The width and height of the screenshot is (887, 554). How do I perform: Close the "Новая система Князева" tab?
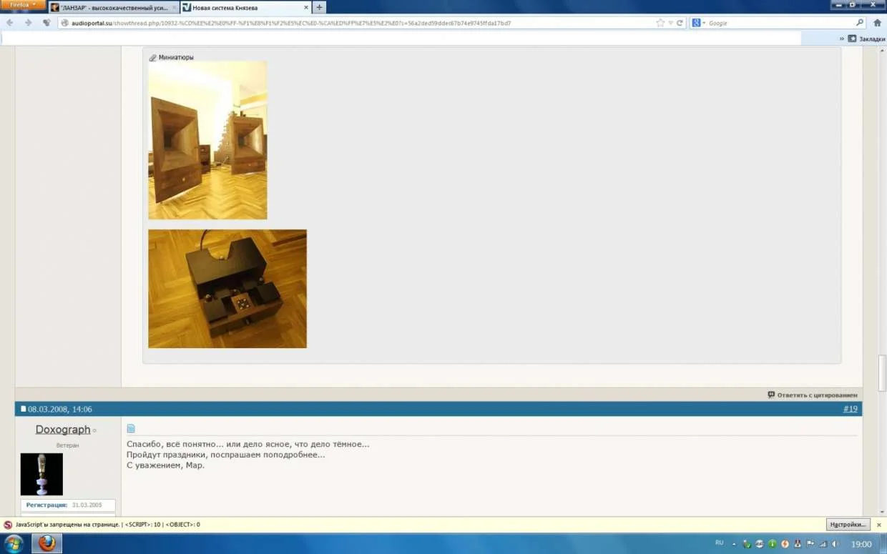(x=306, y=8)
